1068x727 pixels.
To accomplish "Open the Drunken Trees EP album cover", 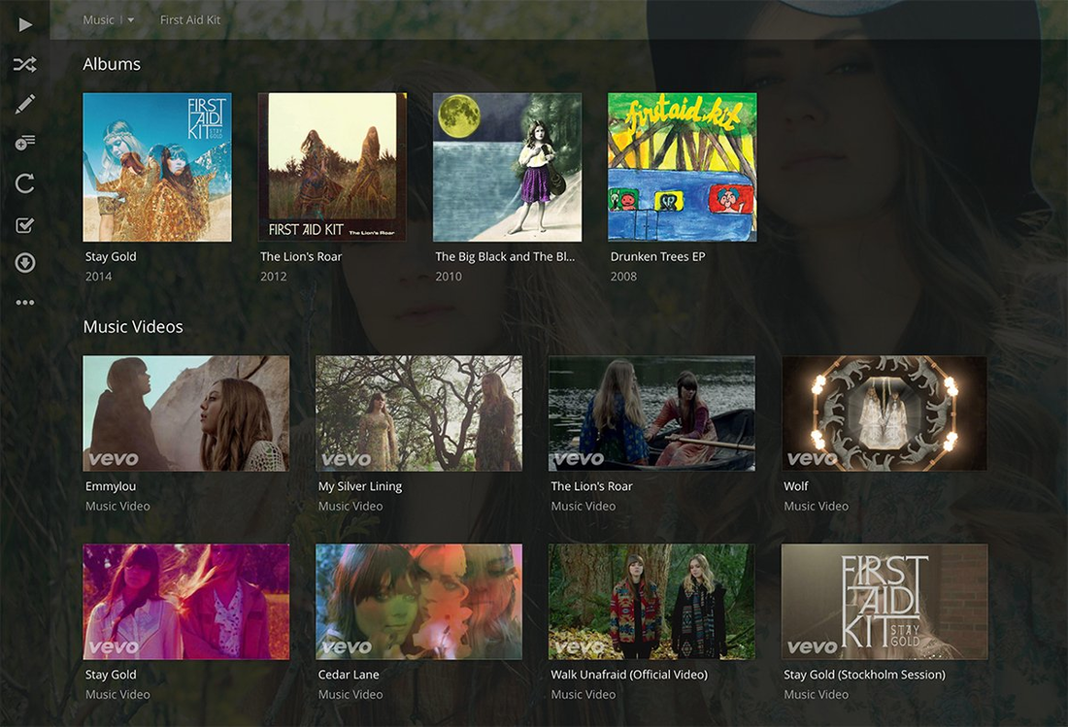I will 683,168.
